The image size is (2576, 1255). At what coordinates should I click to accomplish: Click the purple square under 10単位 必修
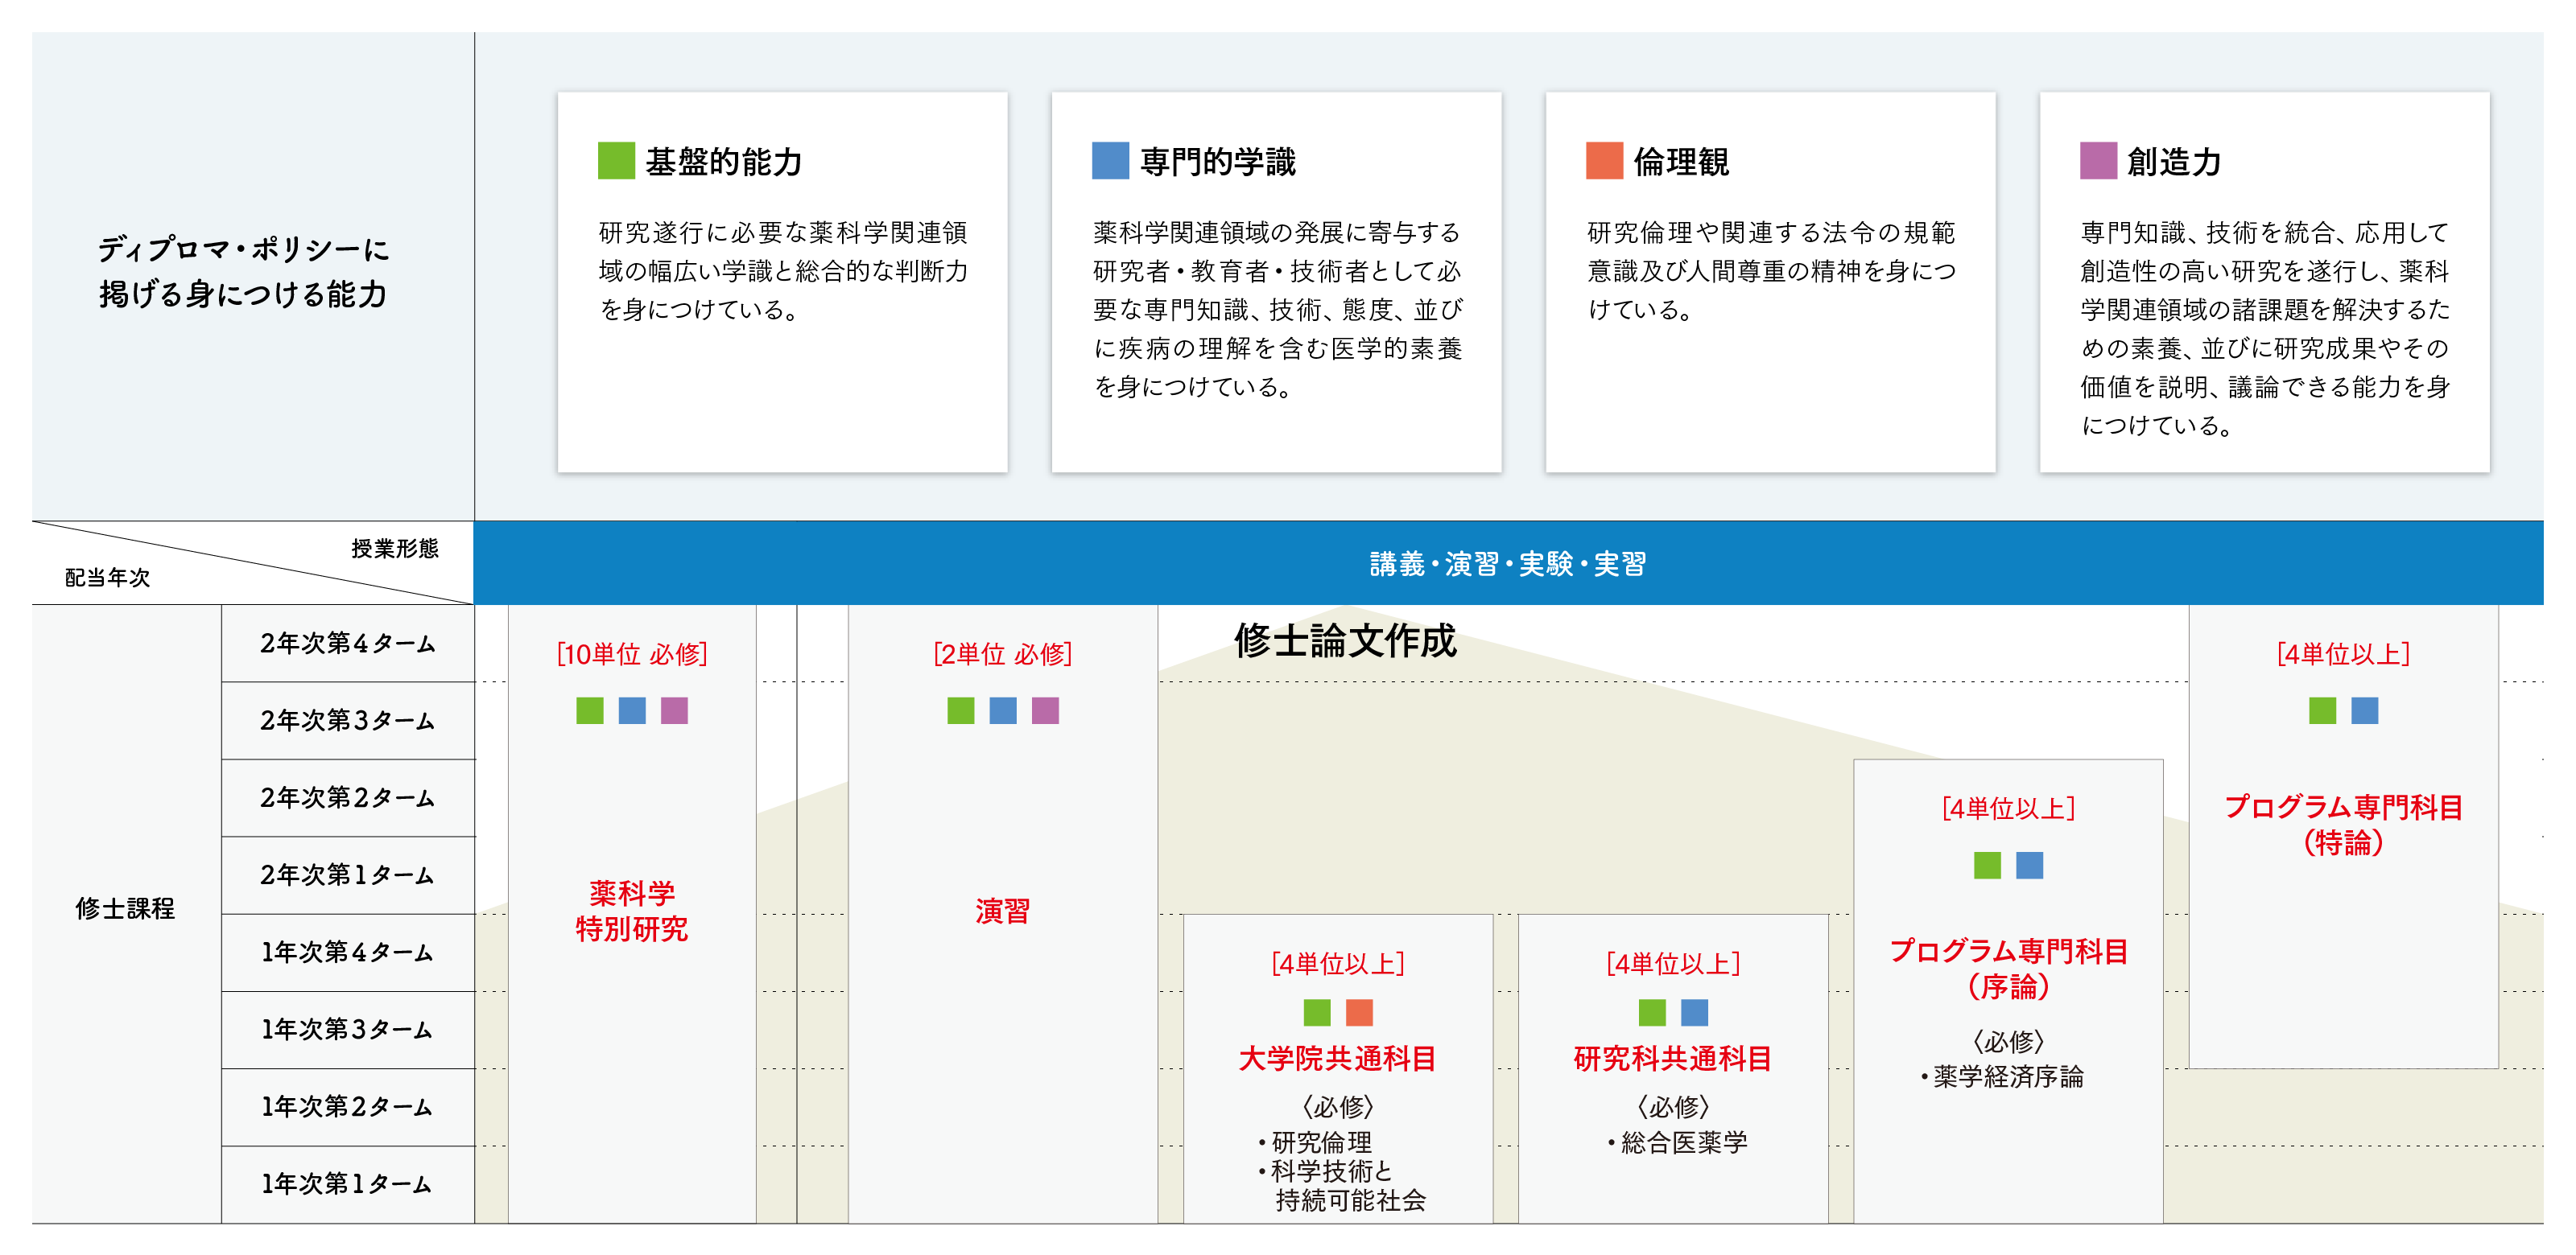pyautogui.click(x=674, y=710)
